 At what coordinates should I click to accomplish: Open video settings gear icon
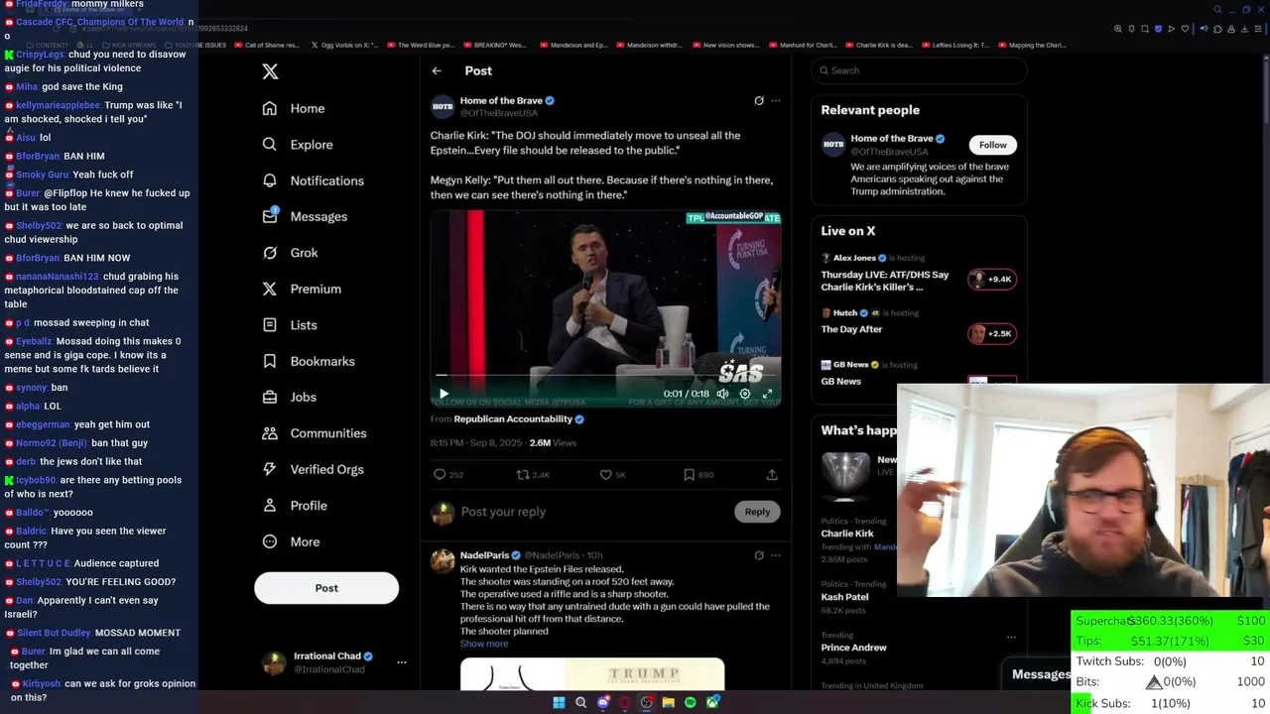(745, 394)
